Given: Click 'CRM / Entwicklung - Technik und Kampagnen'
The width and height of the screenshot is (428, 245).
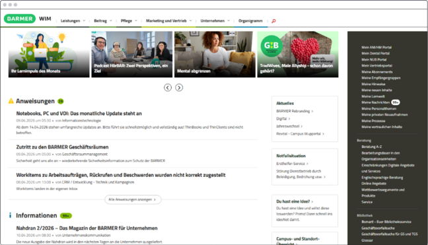Looking at the screenshot, I should 98,182.
